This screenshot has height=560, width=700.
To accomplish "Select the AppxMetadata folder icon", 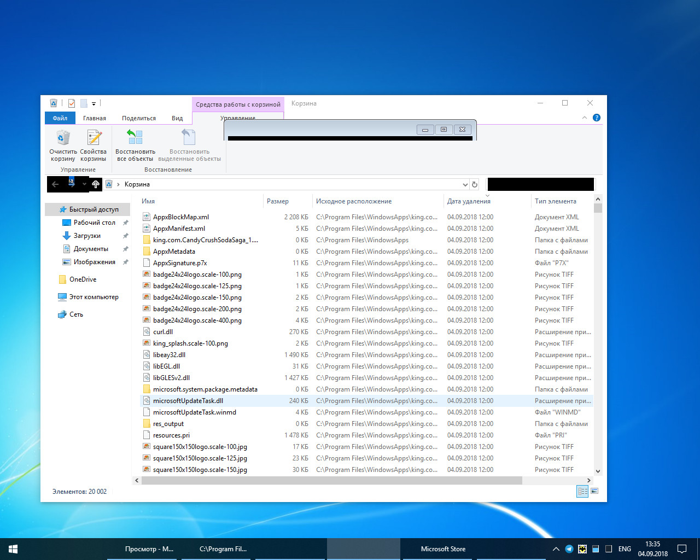I will coord(147,252).
